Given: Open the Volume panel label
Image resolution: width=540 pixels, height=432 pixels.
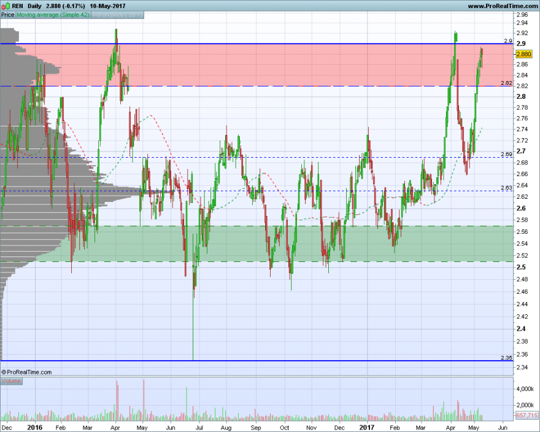Looking at the screenshot, I should pos(12,381).
